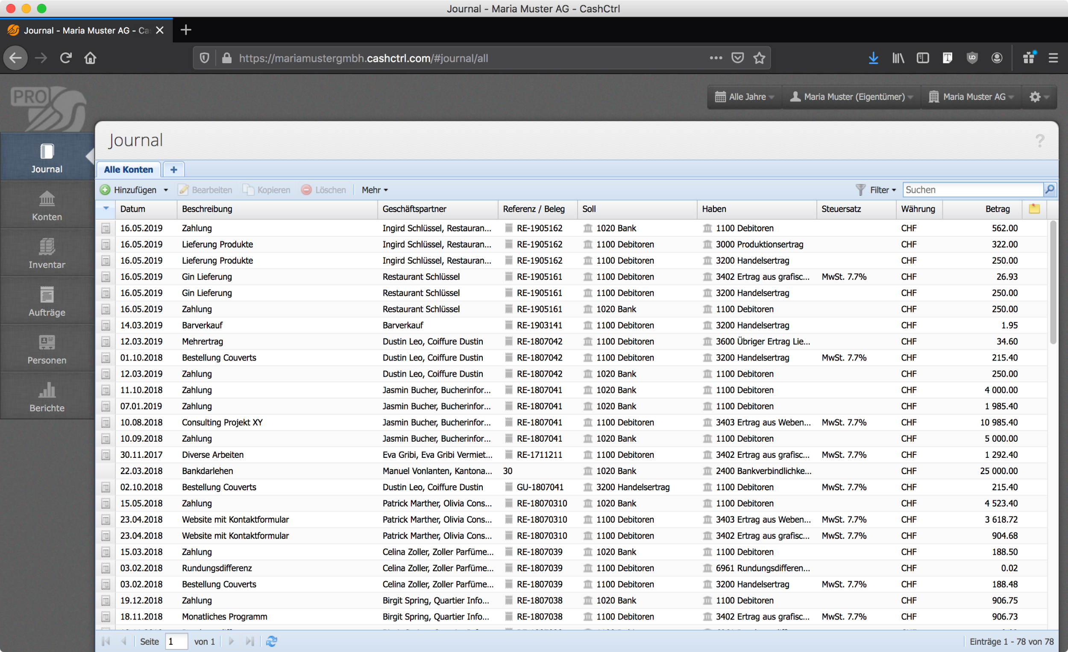Open Maria Muster (Eigentümer) user menu

pos(851,96)
